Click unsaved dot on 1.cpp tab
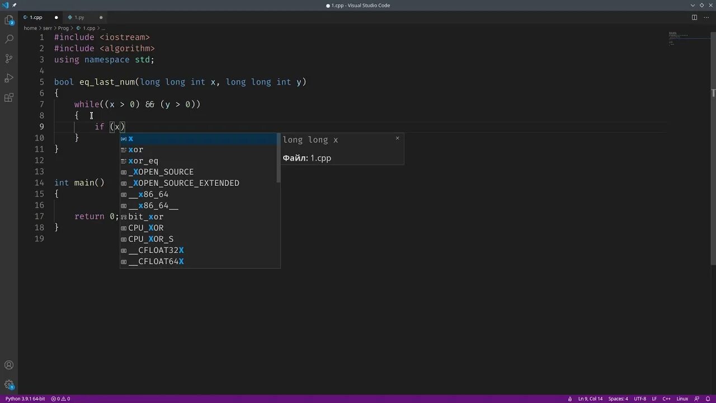 (56, 17)
